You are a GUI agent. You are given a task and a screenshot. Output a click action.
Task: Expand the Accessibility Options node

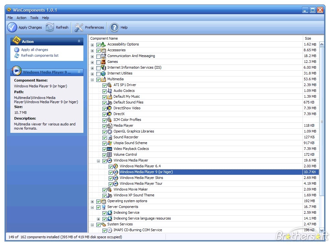pos(92,45)
